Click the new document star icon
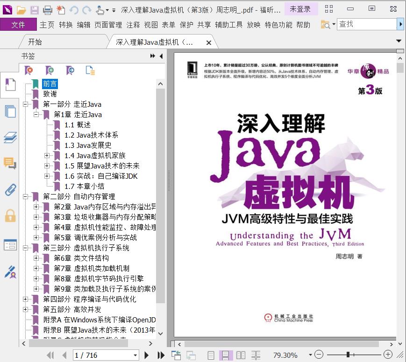The width and height of the screenshot is (406, 362). [x=61, y=10]
